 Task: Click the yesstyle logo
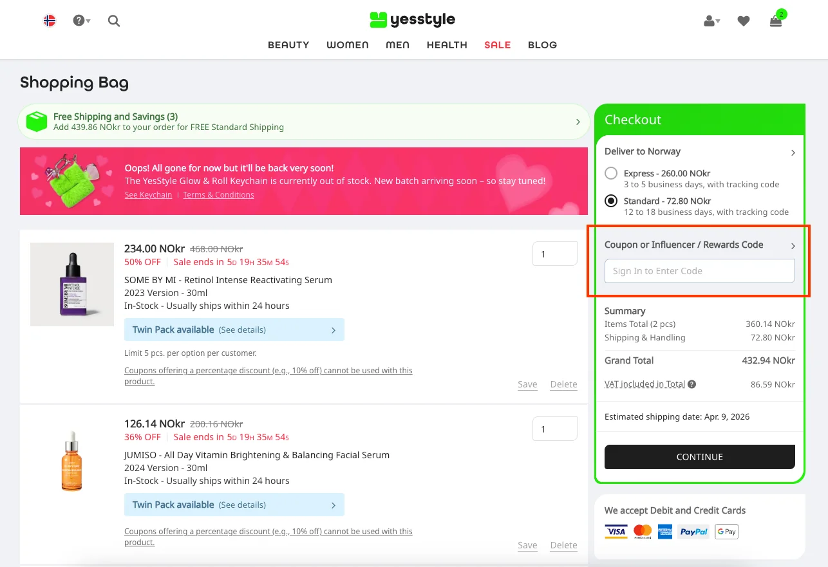(x=413, y=20)
